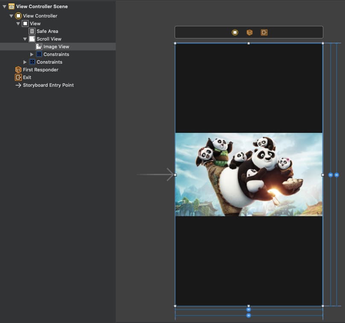Expand Constraints under Scroll View

32,54
